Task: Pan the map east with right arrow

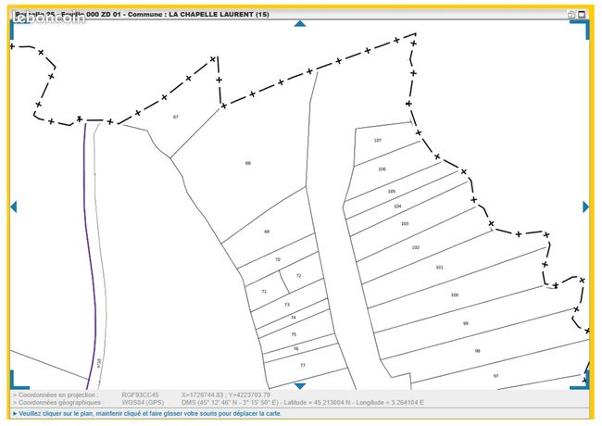Action: point(585,207)
